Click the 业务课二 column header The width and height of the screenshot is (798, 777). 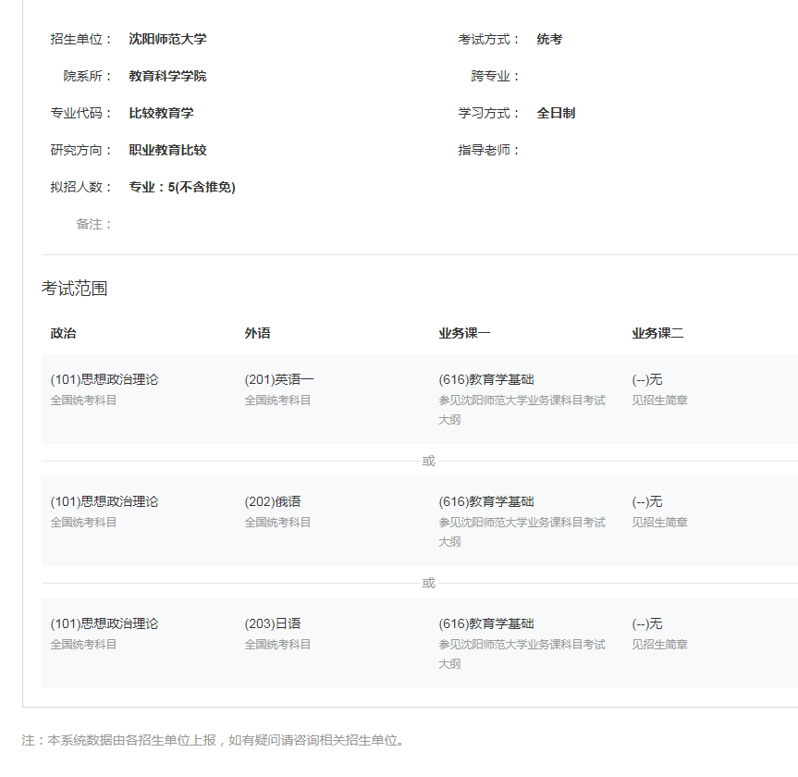[x=657, y=333]
